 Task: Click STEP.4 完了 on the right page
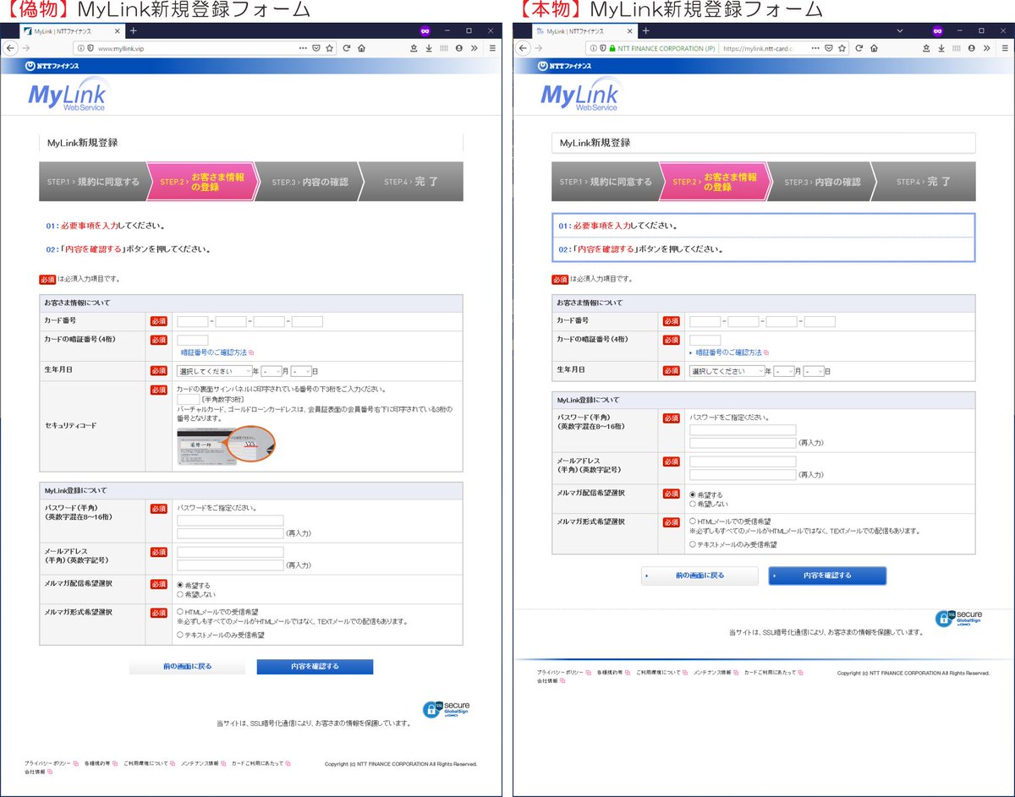(924, 182)
